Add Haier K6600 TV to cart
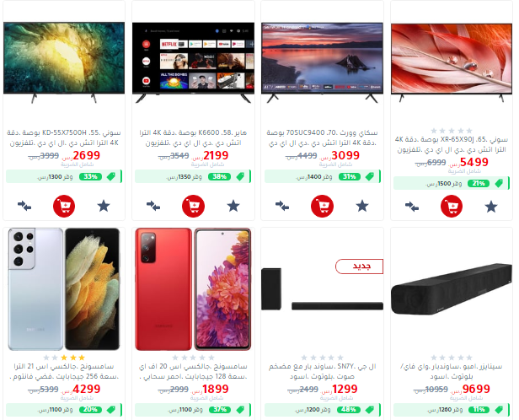The width and height of the screenshot is (519, 420). 193,206
